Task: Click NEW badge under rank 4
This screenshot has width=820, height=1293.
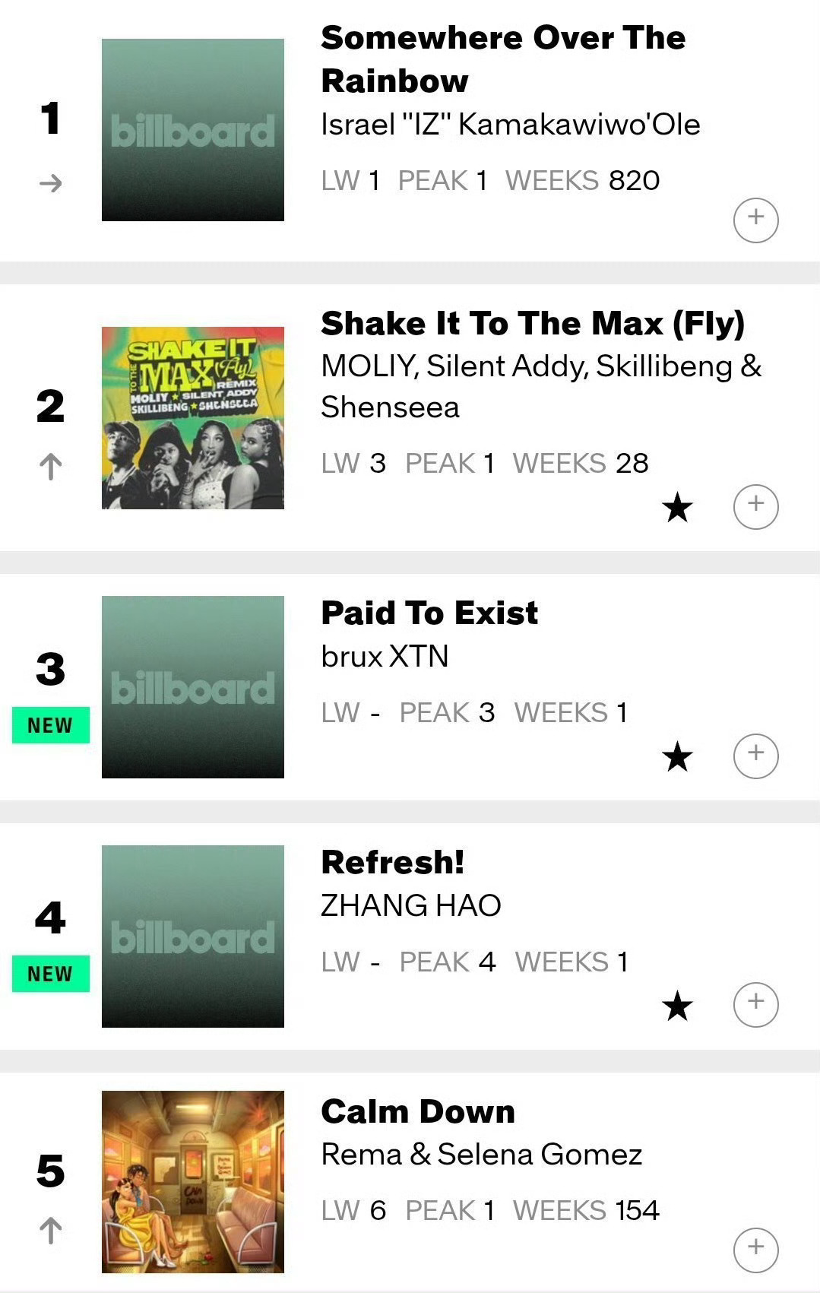Action: click(50, 974)
